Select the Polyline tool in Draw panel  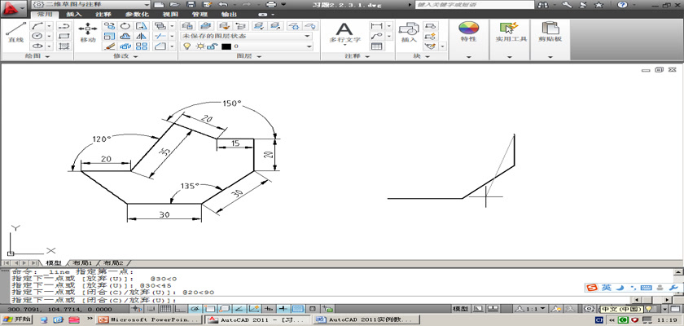click(64, 26)
